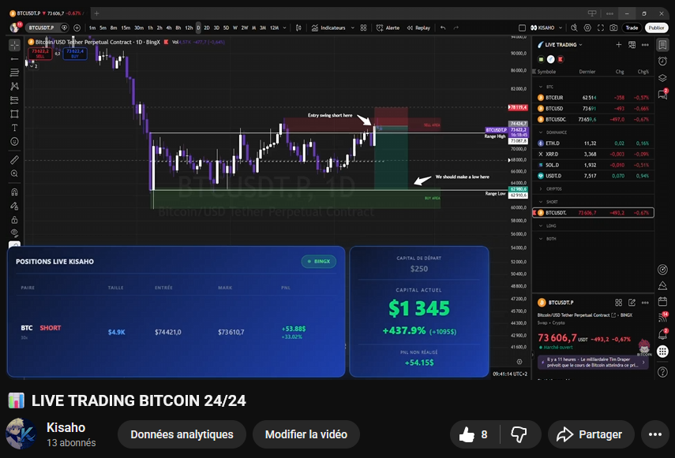Open quick search icon in toolbar
This screenshot has height=458, width=675.
574,28
